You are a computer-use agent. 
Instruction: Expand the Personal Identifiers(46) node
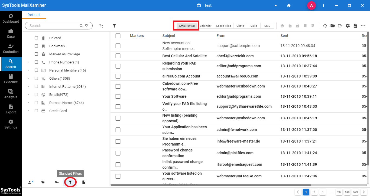(28, 70)
